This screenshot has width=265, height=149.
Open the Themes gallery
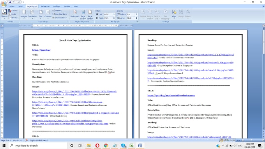coord(4,14)
